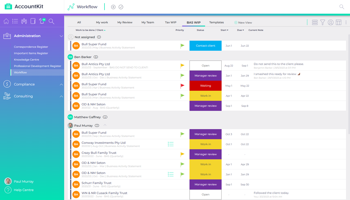
Task: Expand the Matthew Gaffney group
Action: click(x=87, y=117)
